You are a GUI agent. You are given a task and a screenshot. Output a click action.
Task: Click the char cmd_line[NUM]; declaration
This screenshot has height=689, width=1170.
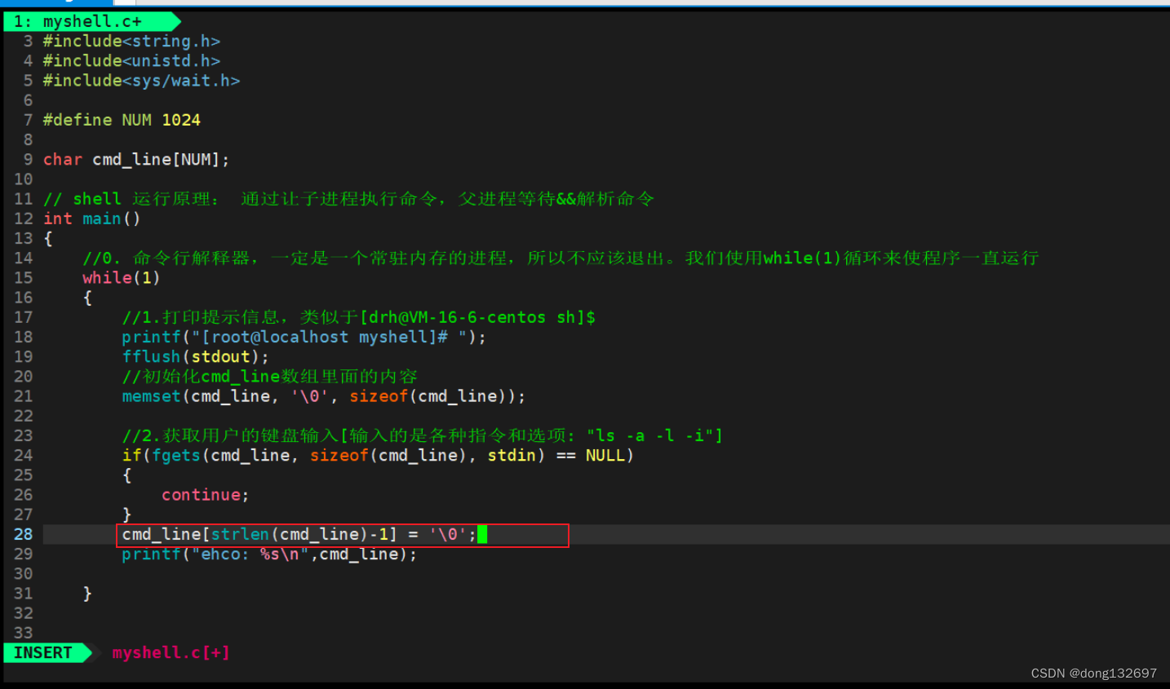click(x=136, y=159)
